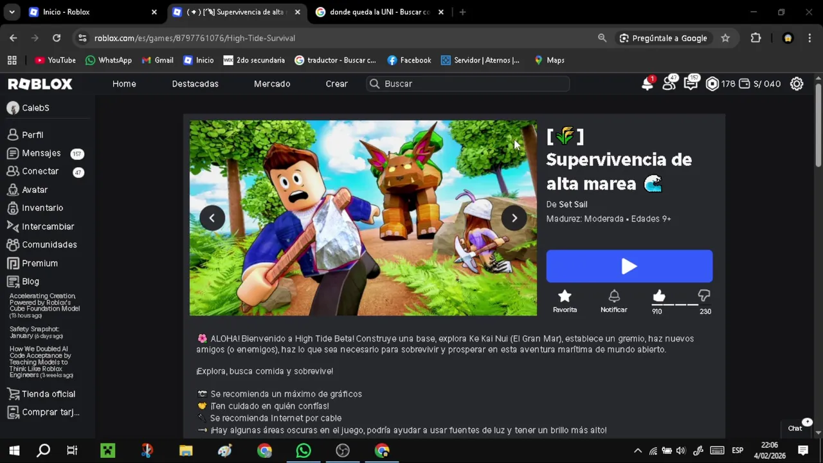823x463 pixels.
Task: Open Accelerating Creation blog post
Action: pos(44,305)
